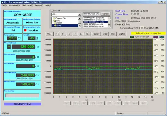Image resolution: width=167 pixels, height=116 pixels.
Task: Clear the graph with Clear button
Action: [x=105, y=34]
